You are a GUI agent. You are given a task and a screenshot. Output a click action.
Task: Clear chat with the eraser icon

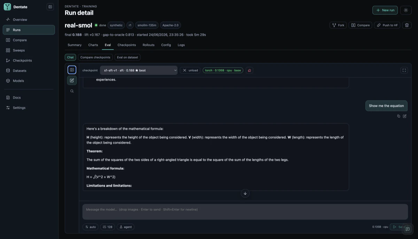(x=249, y=70)
